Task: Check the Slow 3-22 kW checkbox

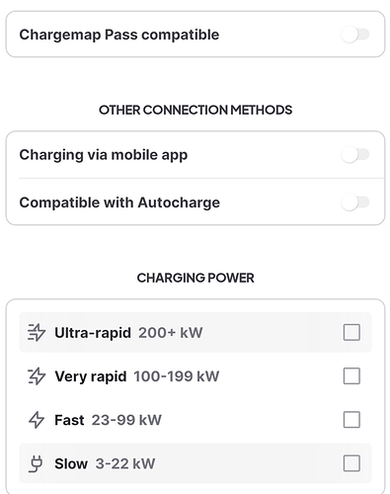Action: 351,463
